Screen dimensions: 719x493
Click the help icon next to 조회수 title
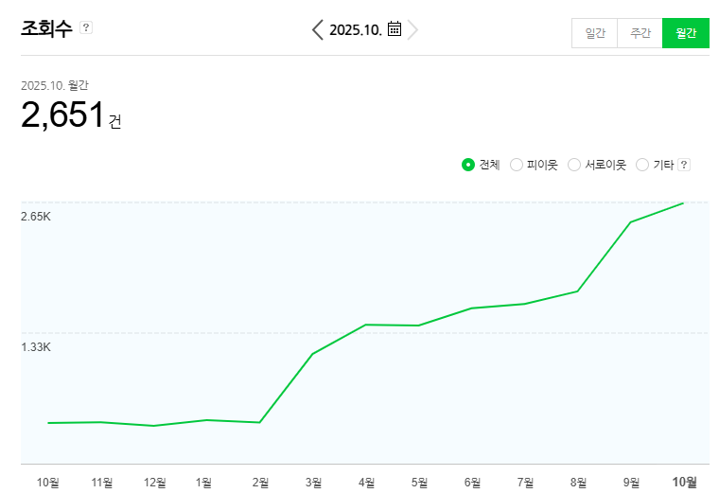[x=86, y=27]
